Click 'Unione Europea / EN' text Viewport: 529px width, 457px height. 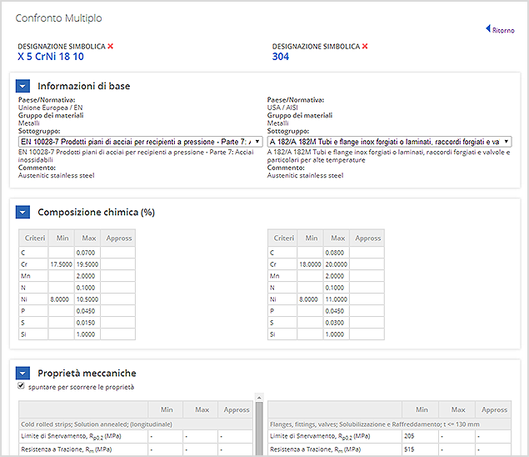coord(50,108)
